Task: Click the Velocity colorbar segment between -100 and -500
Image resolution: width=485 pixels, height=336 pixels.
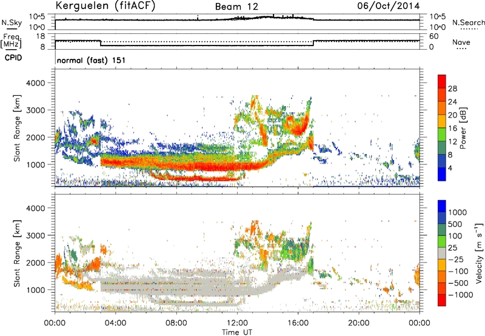Action: coord(442,277)
